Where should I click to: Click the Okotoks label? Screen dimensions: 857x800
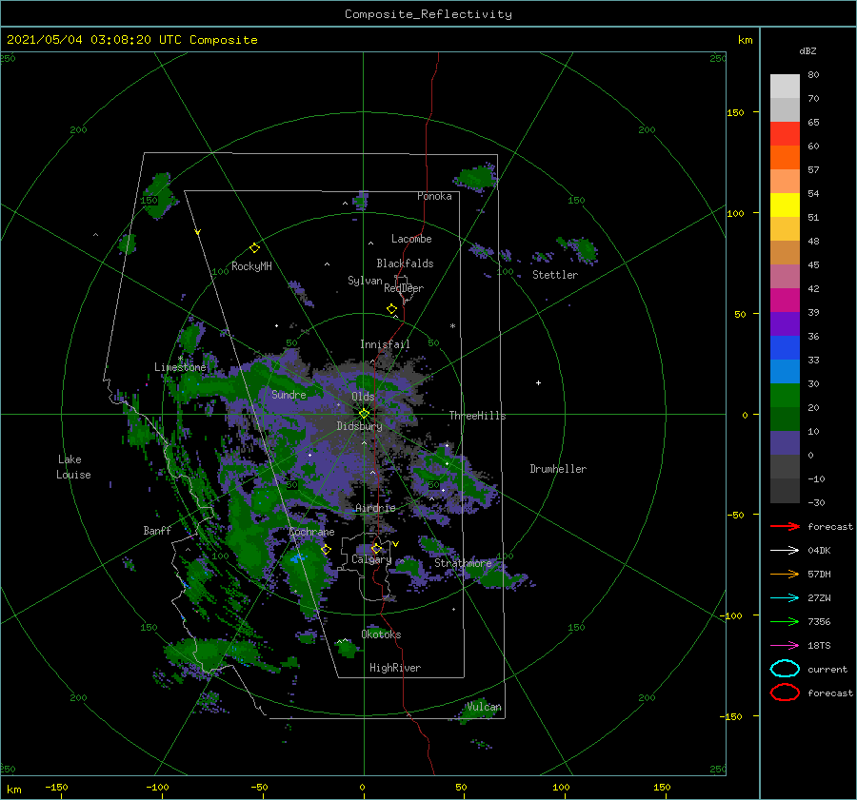point(381,634)
